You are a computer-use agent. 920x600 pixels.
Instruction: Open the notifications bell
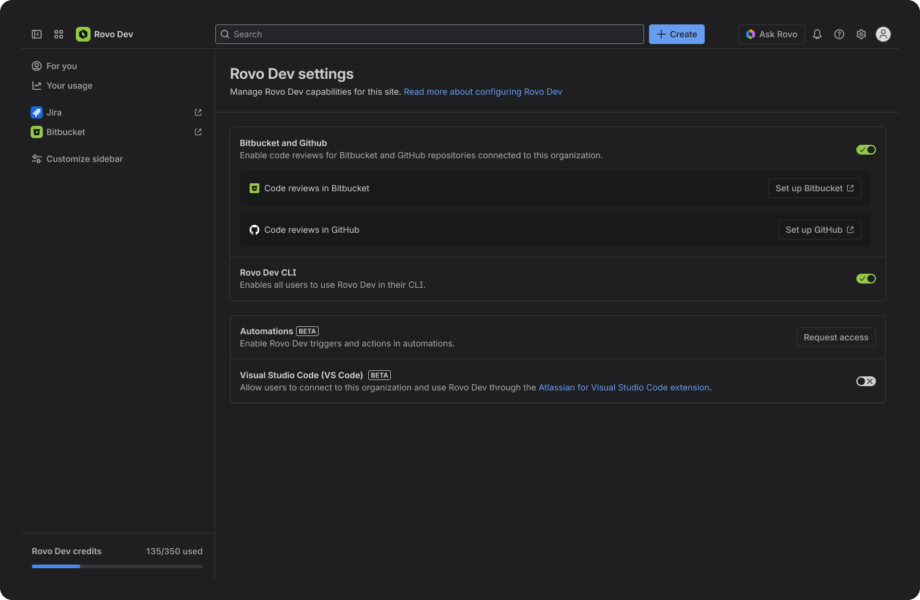pos(817,34)
